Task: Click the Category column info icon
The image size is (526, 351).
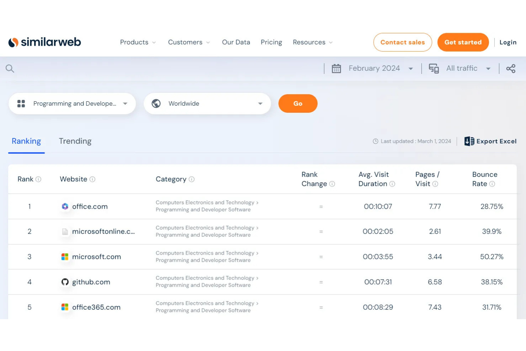Action: click(192, 179)
